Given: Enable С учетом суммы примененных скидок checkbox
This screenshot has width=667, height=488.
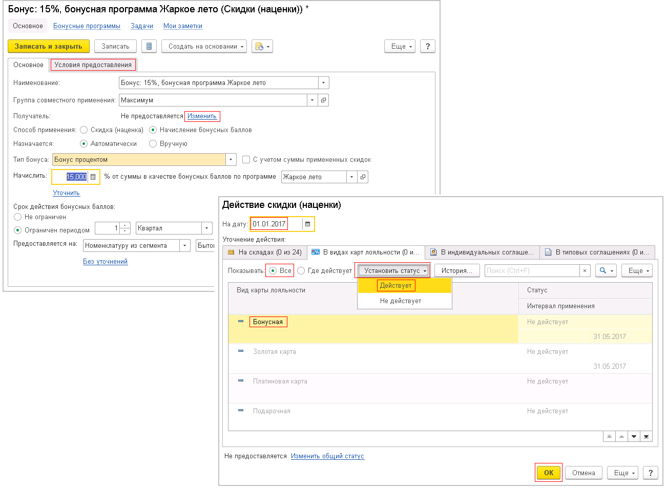Looking at the screenshot, I should tap(246, 160).
